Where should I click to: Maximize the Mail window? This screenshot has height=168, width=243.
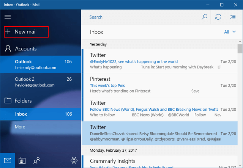pos(222,5)
